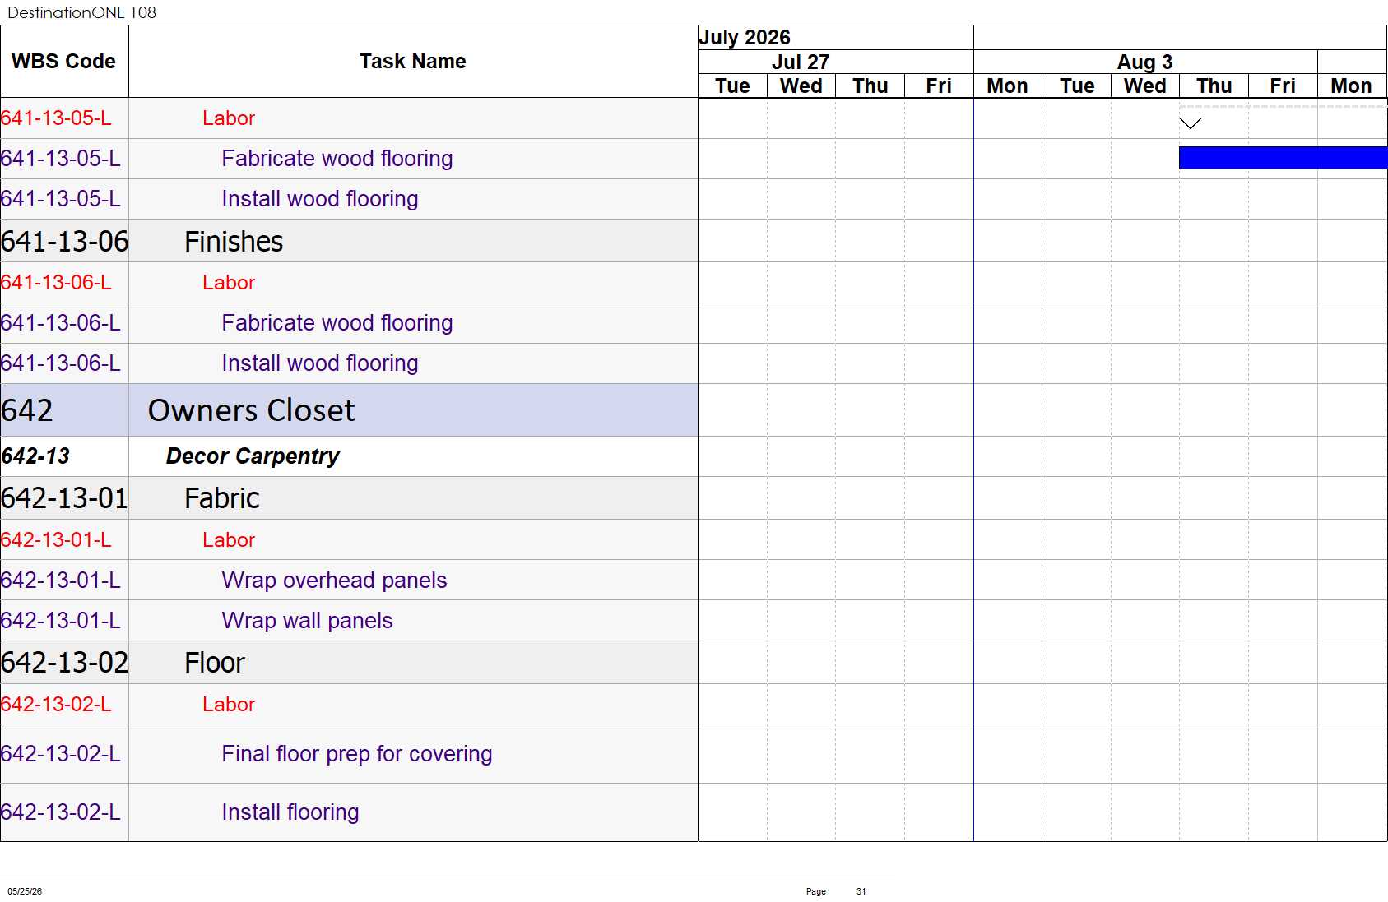Select the 641-13-06 Finishes group row

pos(349,241)
